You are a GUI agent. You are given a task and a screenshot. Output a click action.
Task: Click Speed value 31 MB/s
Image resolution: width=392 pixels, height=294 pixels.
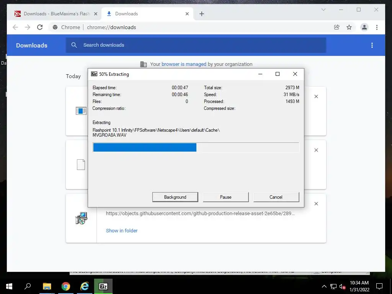click(291, 95)
